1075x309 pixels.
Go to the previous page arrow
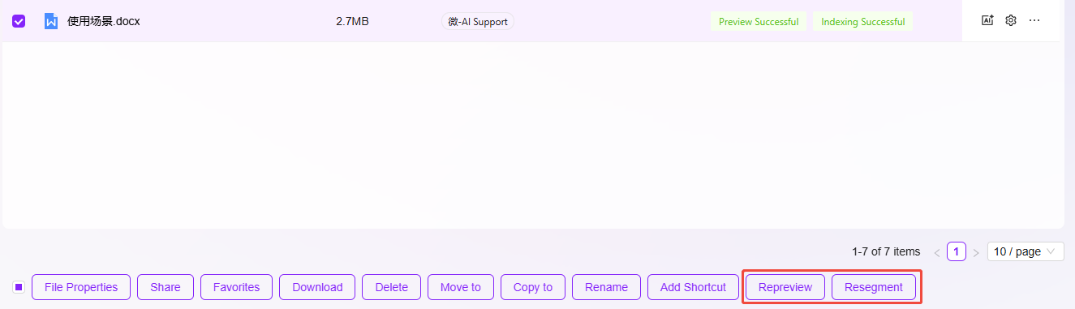pos(937,252)
